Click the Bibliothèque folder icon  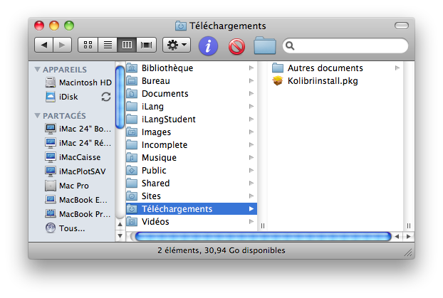(x=132, y=68)
